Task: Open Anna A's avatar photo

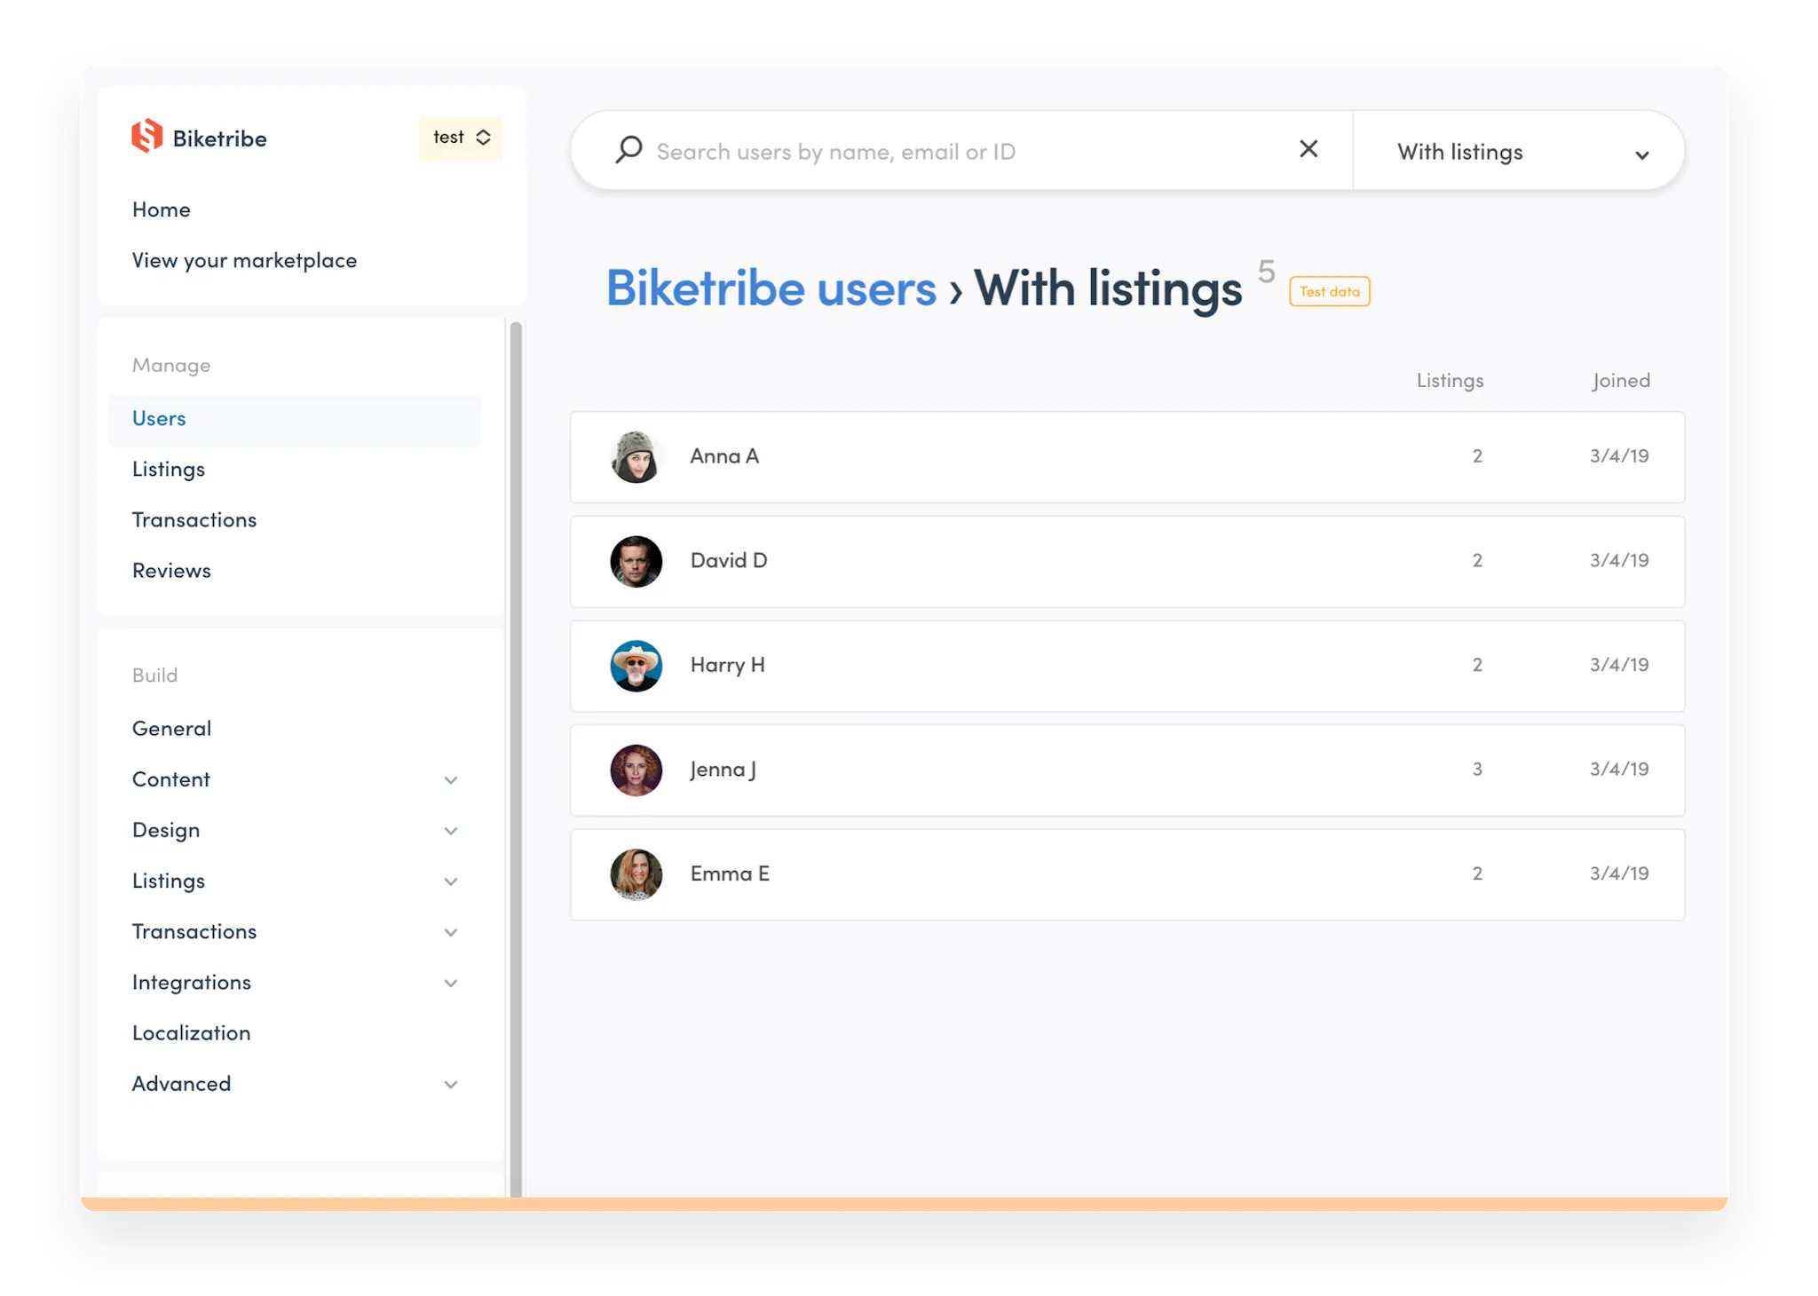Action: pyautogui.click(x=636, y=457)
